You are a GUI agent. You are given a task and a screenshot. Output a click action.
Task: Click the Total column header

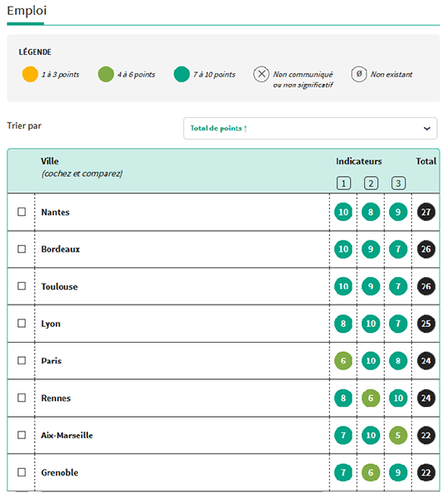tap(425, 161)
